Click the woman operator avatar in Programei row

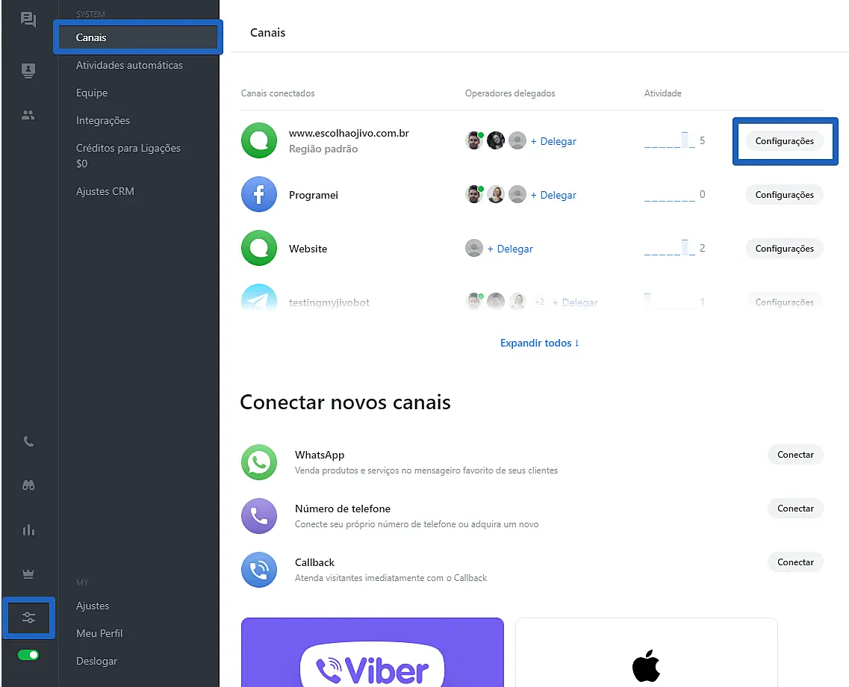point(496,194)
